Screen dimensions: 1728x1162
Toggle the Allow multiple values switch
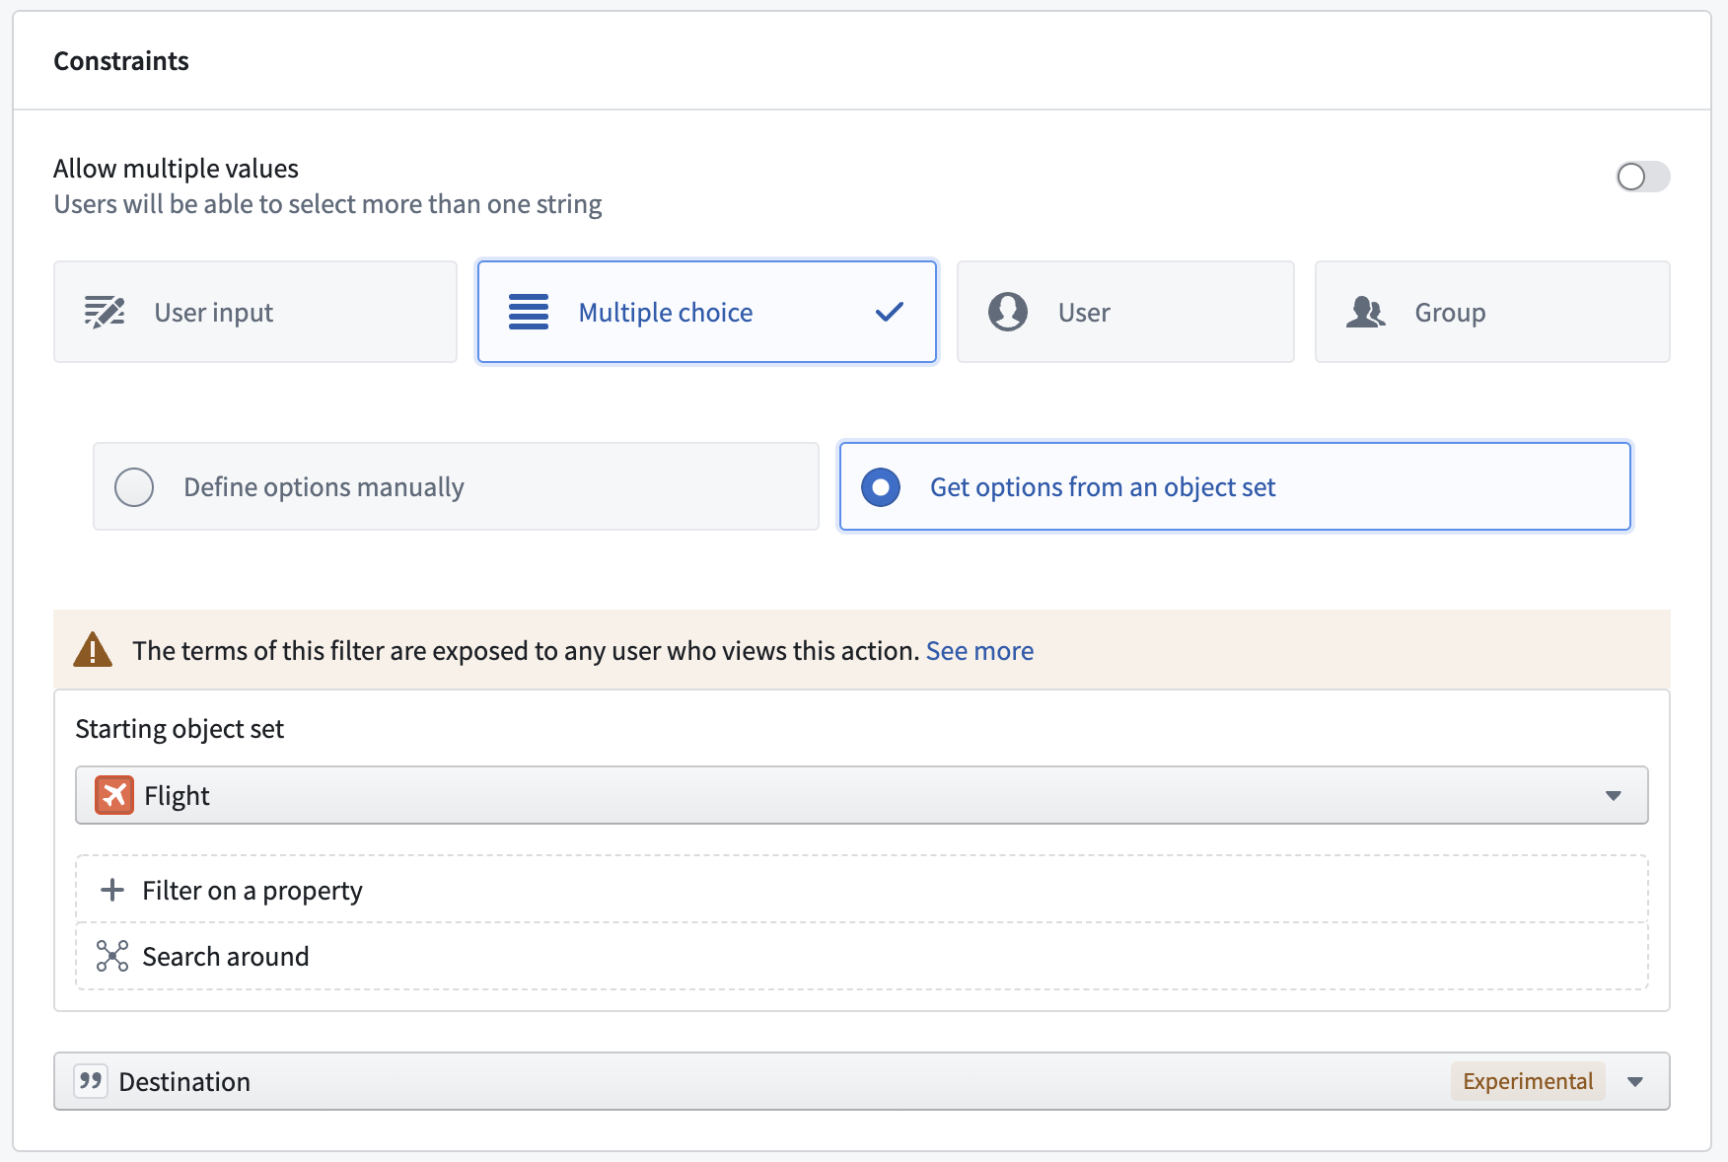pos(1642,177)
